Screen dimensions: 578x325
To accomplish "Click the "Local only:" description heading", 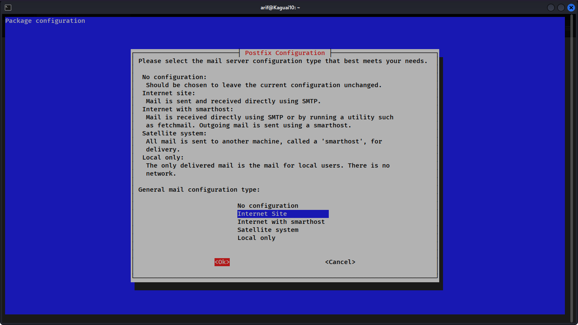I will click(x=163, y=157).
